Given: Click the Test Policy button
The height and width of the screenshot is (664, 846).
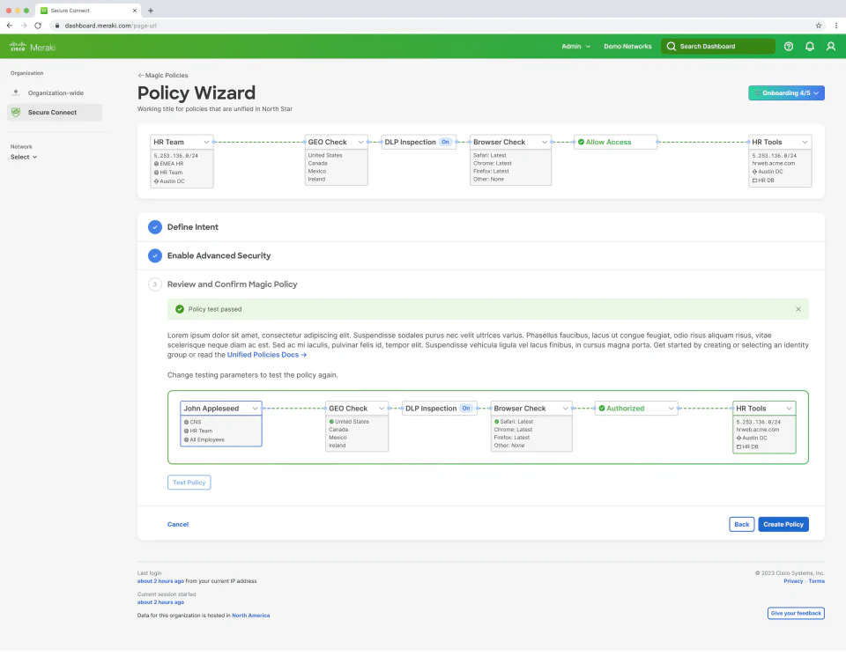Looking at the screenshot, I should point(189,483).
